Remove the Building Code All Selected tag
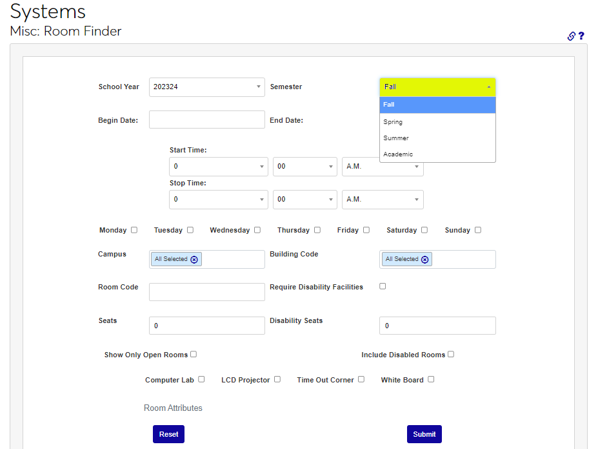The width and height of the screenshot is (598, 449). pyautogui.click(x=424, y=259)
